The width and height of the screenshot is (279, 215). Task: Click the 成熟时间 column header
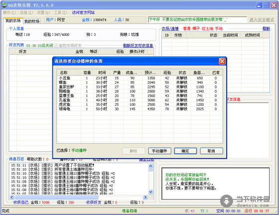(252, 35)
